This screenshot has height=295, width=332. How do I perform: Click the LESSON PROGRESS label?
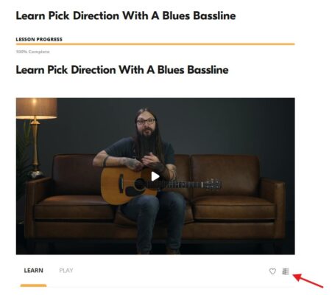39,39
